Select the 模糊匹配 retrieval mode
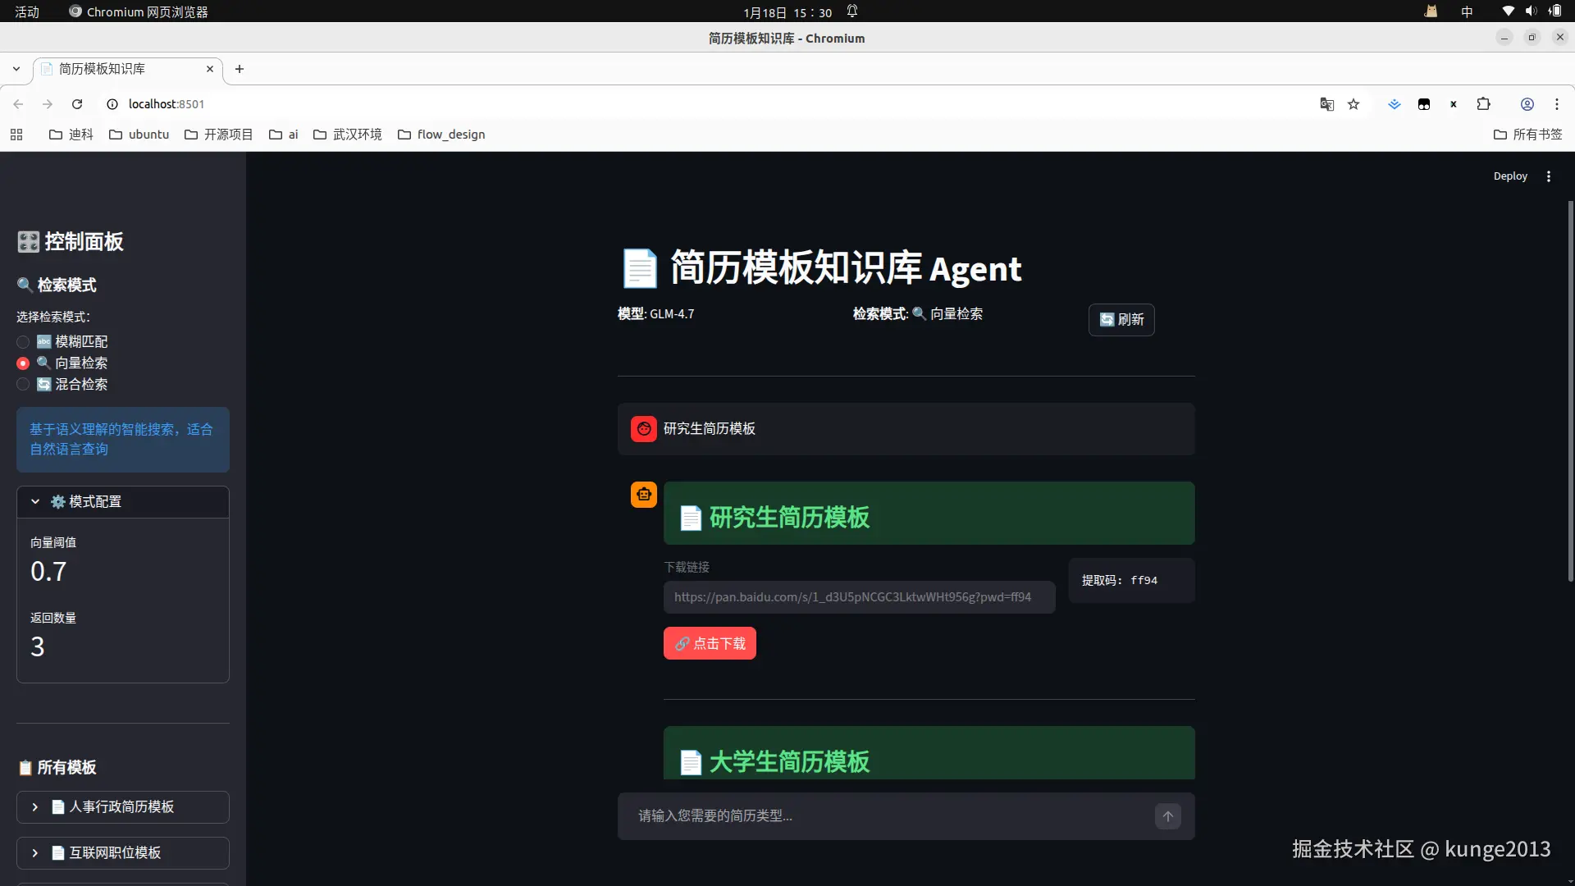The image size is (1575, 886). tap(22, 341)
